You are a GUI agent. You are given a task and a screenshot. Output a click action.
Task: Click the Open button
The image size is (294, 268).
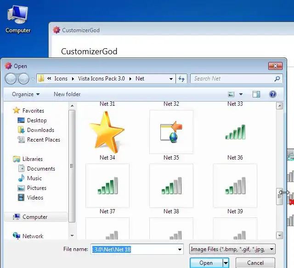tap(206, 263)
